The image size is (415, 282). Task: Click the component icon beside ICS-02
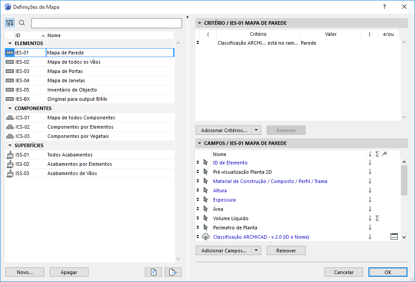(x=10, y=127)
